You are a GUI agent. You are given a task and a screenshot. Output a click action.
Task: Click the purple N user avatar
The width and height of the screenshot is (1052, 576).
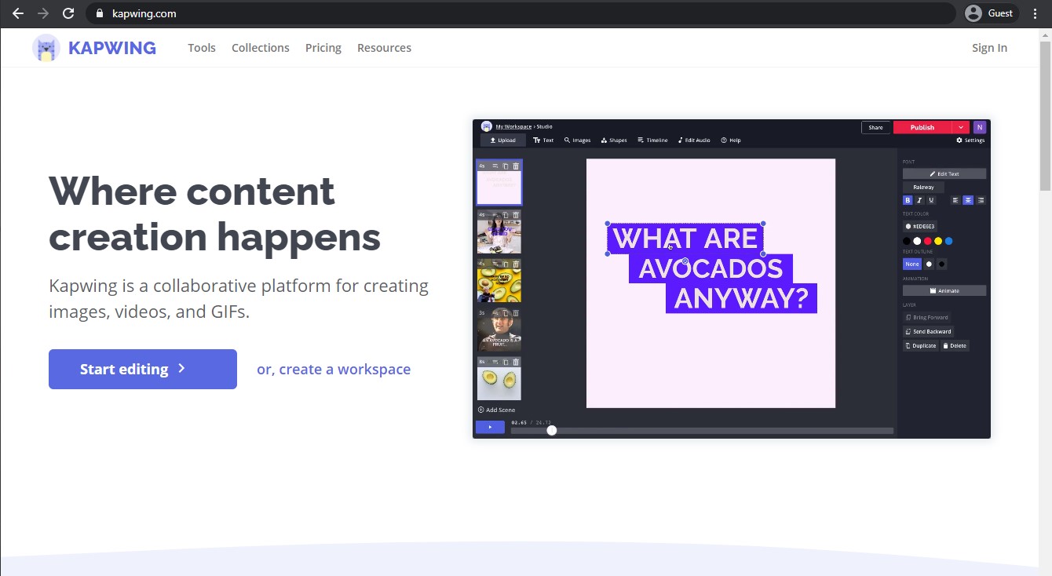(x=980, y=127)
